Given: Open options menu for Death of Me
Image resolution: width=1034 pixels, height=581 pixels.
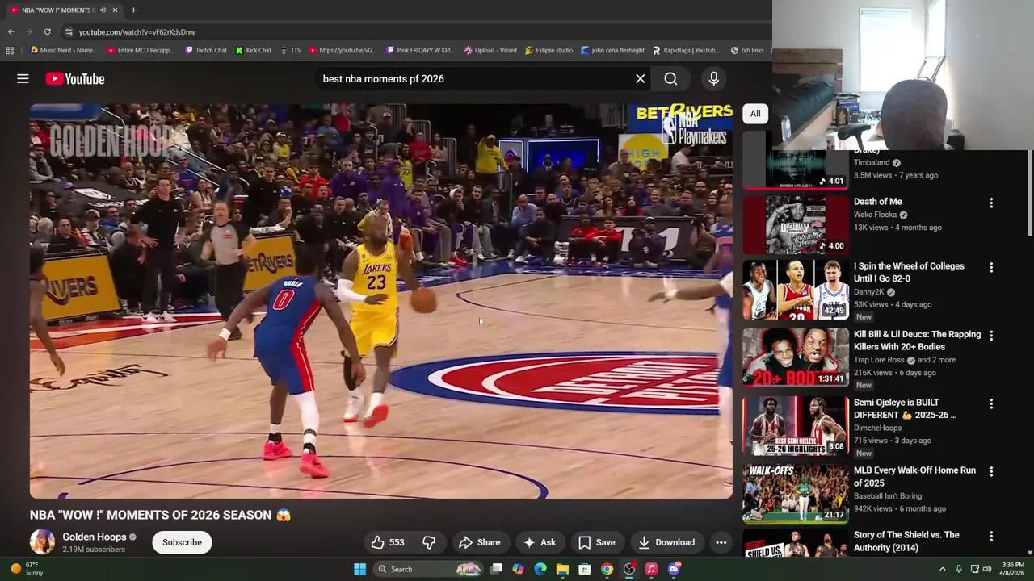Looking at the screenshot, I should coord(991,203).
